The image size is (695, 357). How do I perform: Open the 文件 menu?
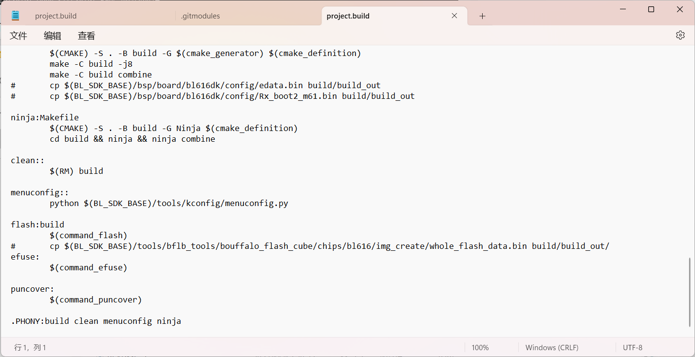(x=19, y=36)
